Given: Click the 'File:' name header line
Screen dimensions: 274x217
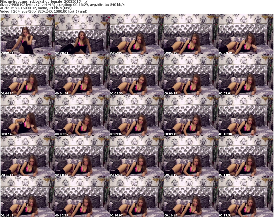Looking at the screenshot, I should click(x=44, y=2).
